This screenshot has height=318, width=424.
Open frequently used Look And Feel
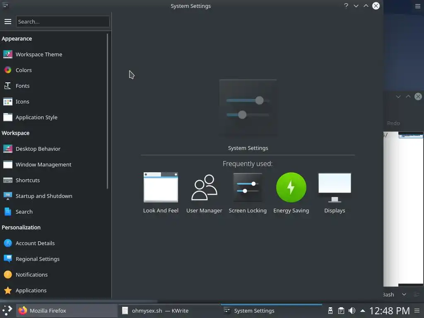pos(161,193)
